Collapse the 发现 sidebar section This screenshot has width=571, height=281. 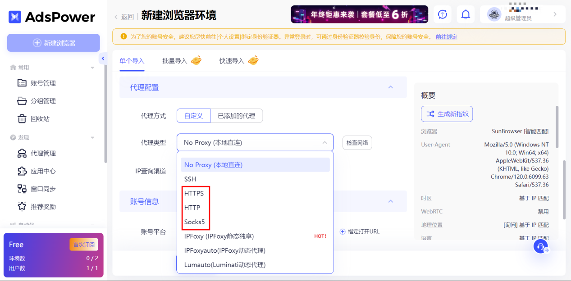92,137
